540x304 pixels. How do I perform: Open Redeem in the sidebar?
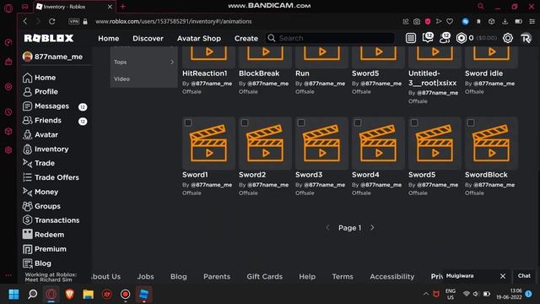click(43, 235)
